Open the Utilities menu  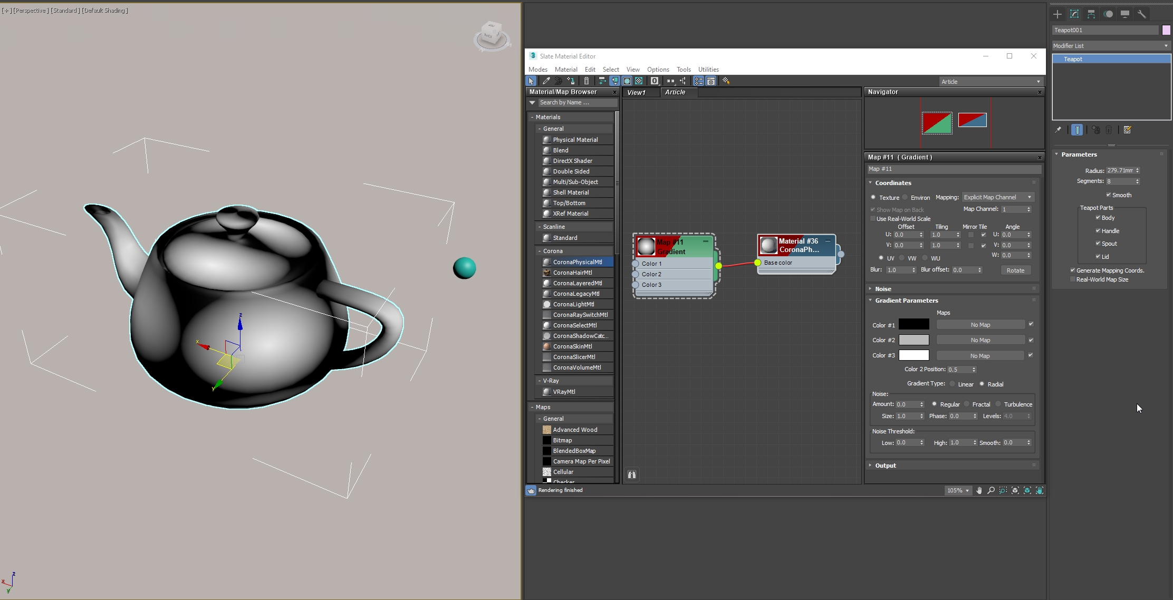(708, 70)
